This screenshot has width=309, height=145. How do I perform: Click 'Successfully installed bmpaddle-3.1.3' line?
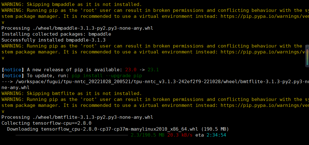pos(53,40)
